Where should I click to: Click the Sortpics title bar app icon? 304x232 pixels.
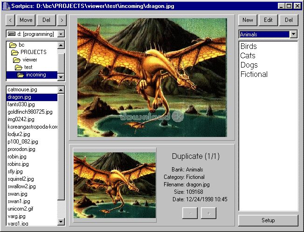tap(7, 6)
